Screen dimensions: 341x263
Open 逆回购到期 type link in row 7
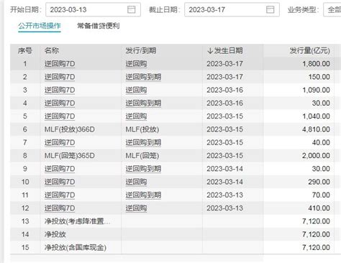coord(143,142)
